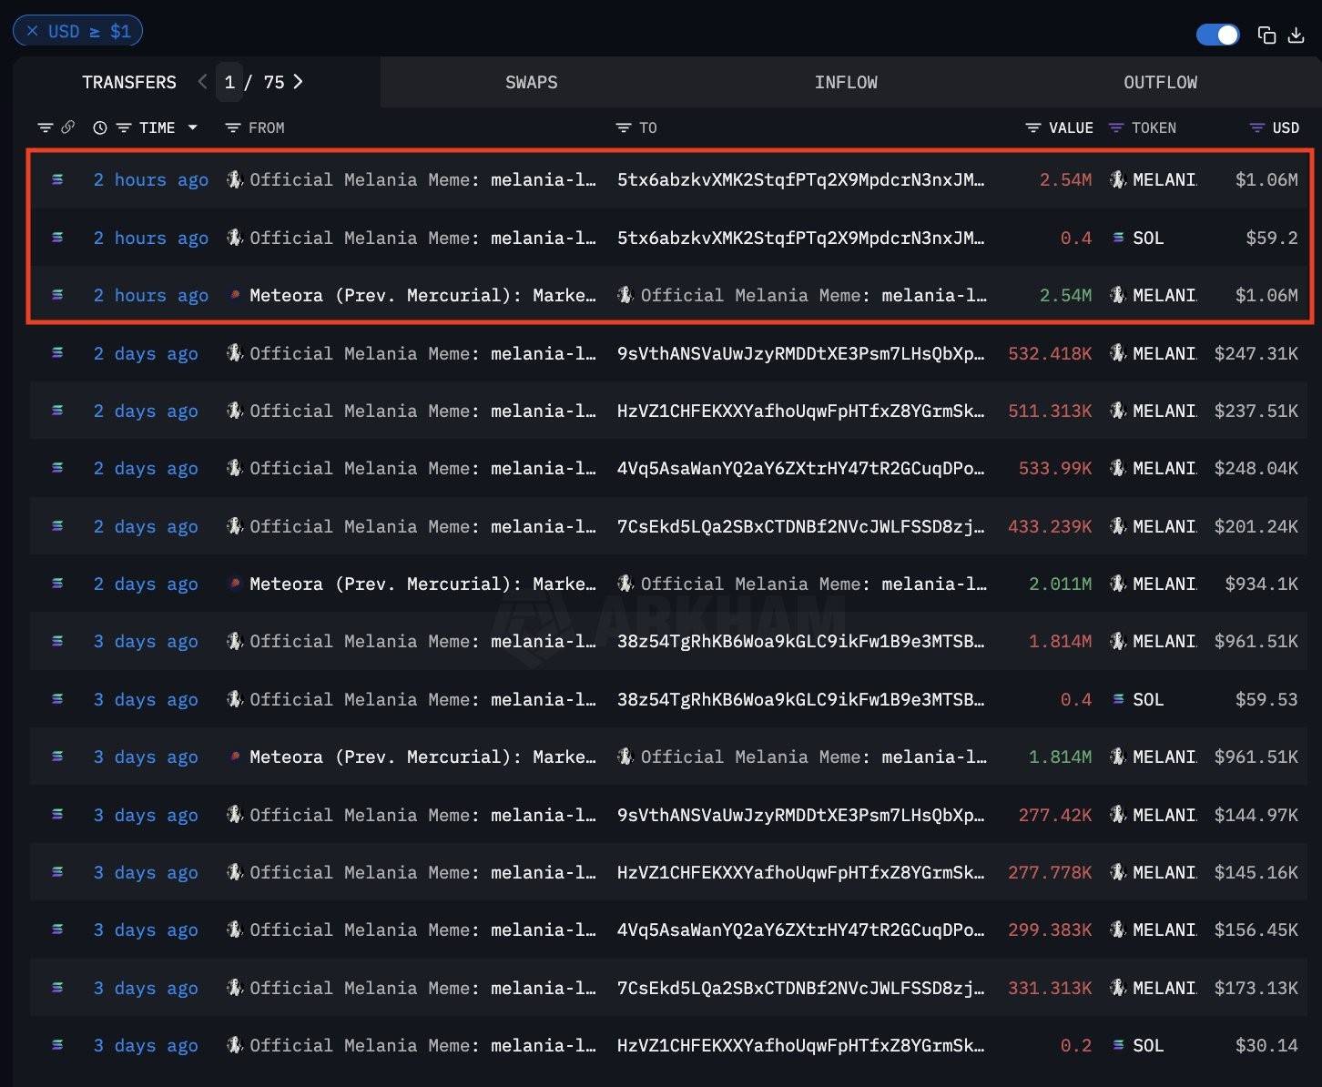Click the value 331.313K
Viewport: 1322px width, 1087px height.
(x=1050, y=988)
